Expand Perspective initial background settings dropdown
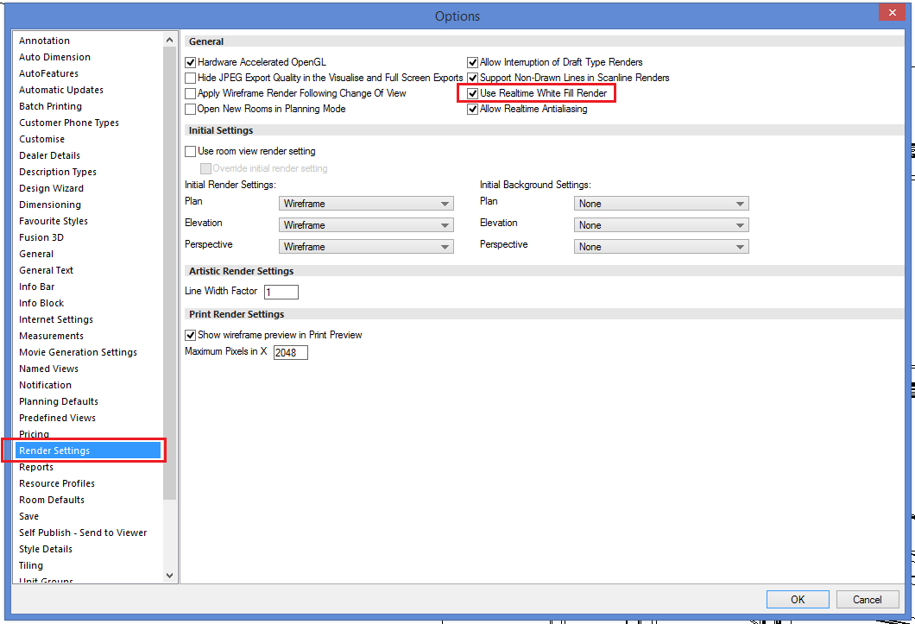This screenshot has height=624, width=915. [661, 247]
